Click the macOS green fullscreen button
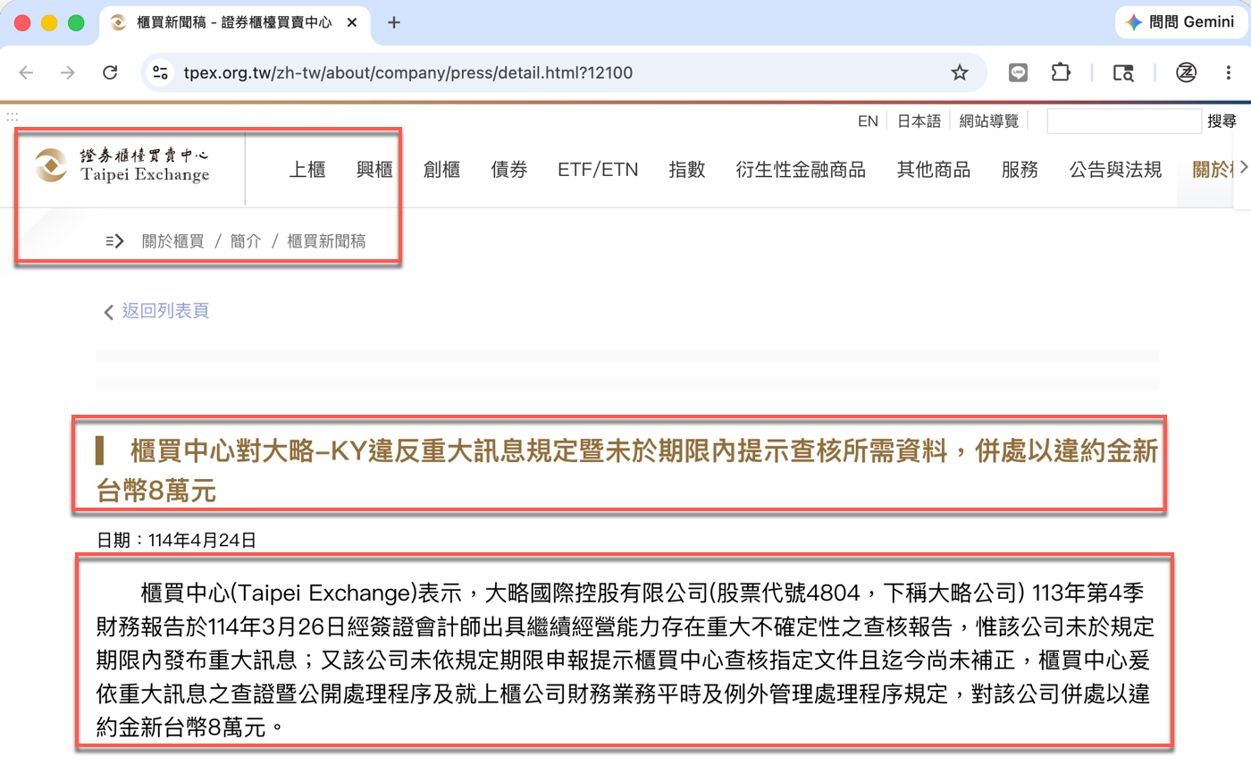Viewport: 1251px width, 765px height. pyautogui.click(x=76, y=22)
